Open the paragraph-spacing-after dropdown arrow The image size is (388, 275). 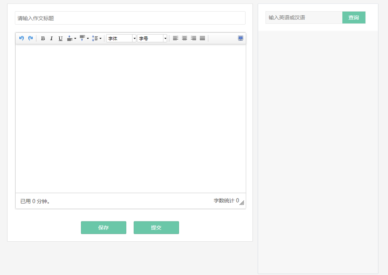click(88, 38)
